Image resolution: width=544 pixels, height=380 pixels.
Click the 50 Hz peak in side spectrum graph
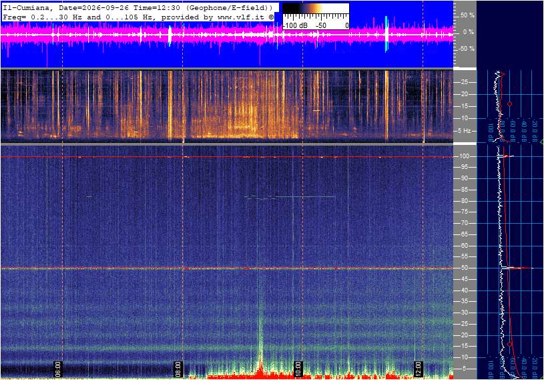(x=519, y=268)
